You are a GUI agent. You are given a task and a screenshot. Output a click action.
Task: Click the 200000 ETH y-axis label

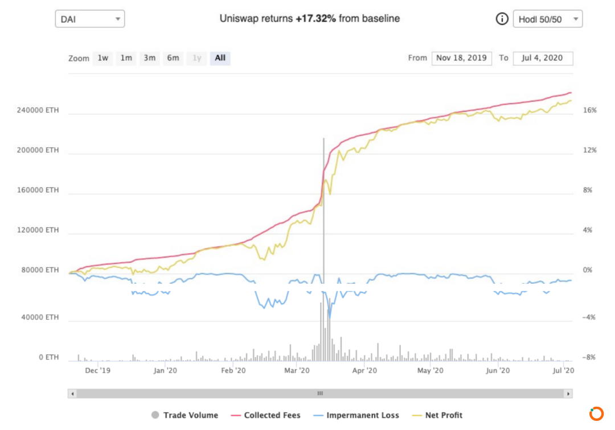tap(38, 150)
